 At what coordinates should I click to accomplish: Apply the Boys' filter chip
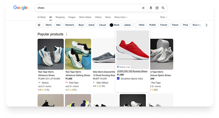coord(81,25)
